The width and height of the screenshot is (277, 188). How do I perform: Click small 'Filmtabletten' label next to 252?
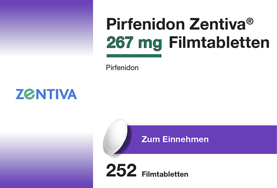point(165,174)
